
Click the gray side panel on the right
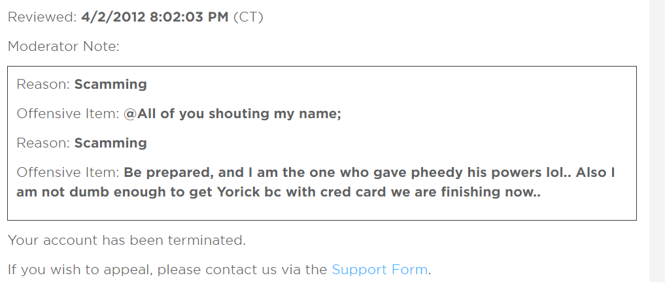pos(657,141)
